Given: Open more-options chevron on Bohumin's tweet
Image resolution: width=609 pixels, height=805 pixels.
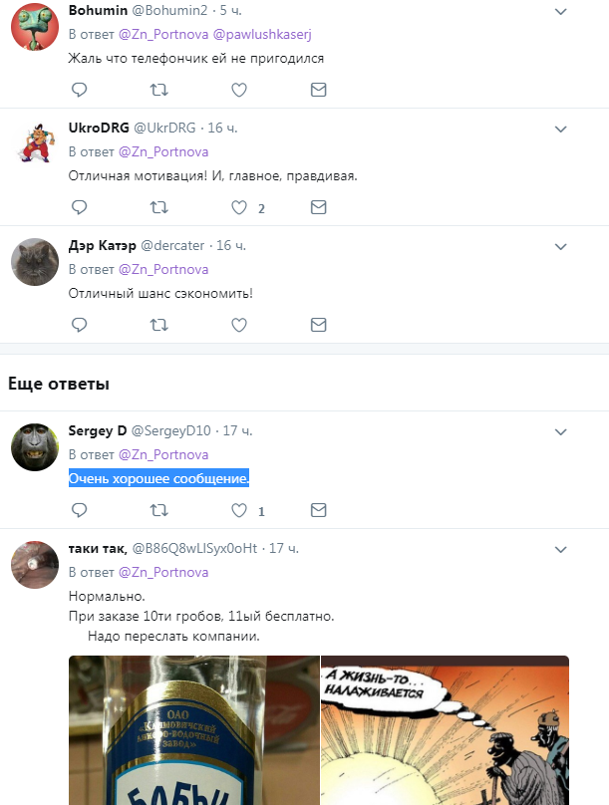Looking at the screenshot, I should coord(561,11).
